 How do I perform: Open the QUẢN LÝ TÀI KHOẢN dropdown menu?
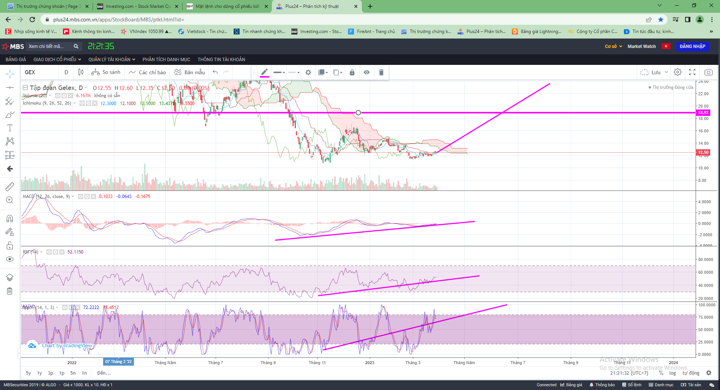tap(112, 60)
